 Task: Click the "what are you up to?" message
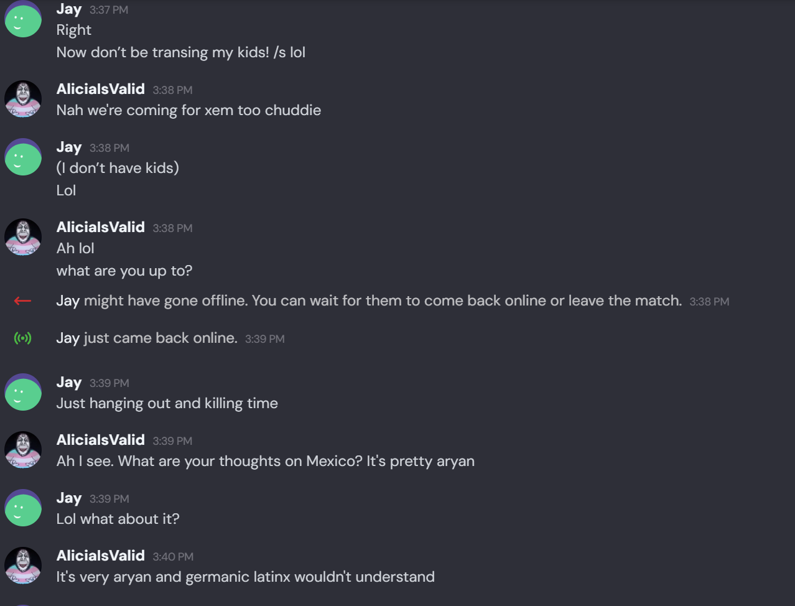[x=124, y=271]
